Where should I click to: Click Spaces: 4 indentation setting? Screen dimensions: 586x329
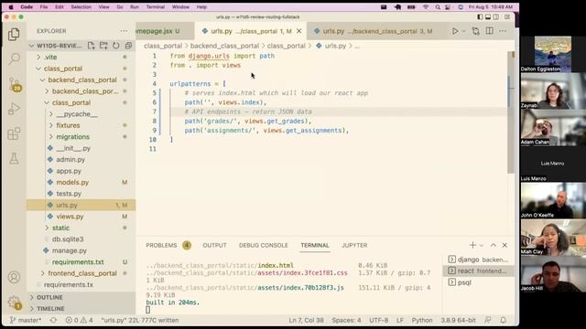point(346,320)
